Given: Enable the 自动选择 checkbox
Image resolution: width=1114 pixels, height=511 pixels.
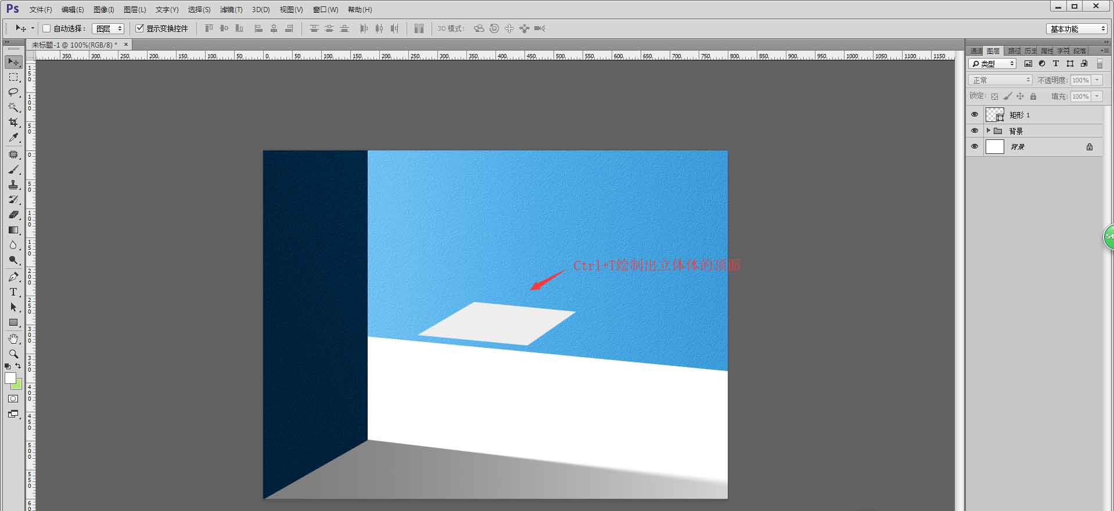Looking at the screenshot, I should point(46,28).
